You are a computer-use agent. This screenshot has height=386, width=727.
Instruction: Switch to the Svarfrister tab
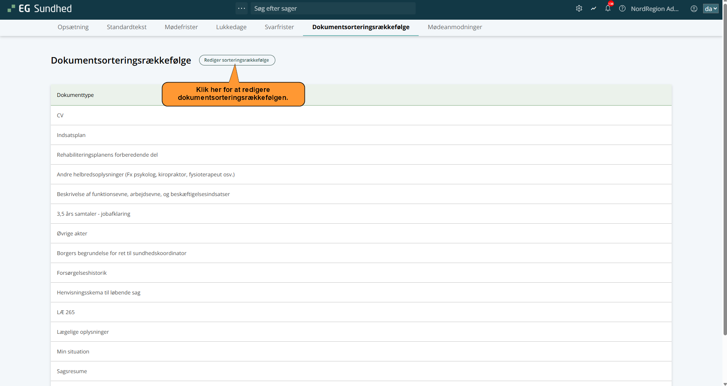tap(279, 27)
